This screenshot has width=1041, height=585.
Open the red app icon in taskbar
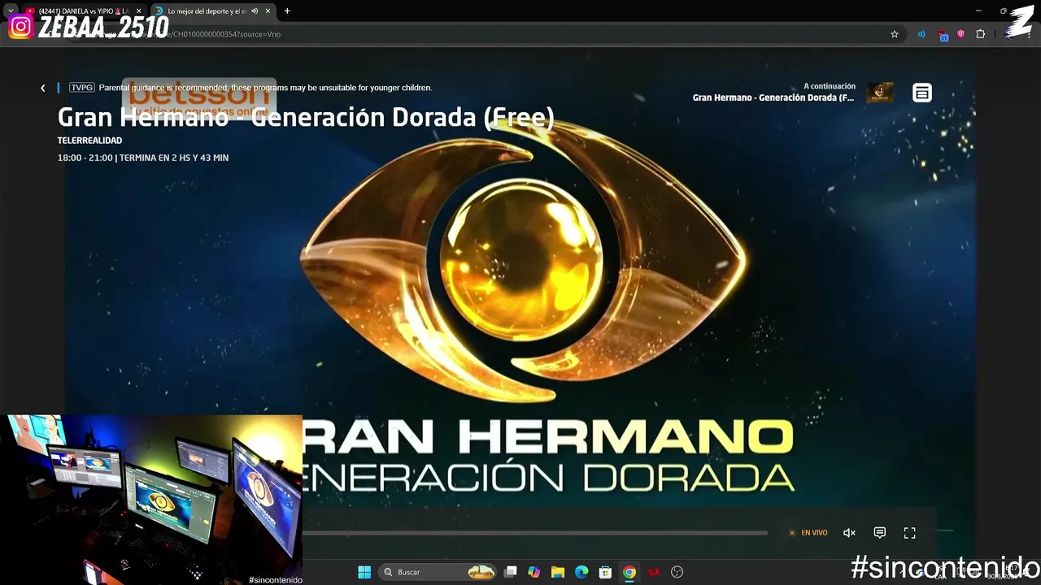click(653, 572)
